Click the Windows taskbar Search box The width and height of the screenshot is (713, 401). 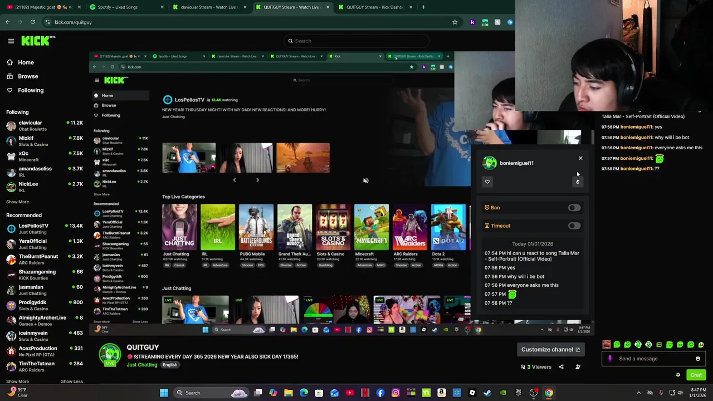[211, 393]
